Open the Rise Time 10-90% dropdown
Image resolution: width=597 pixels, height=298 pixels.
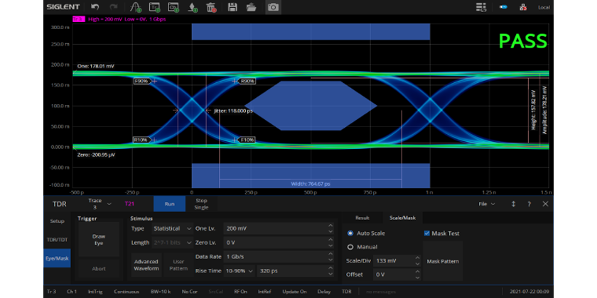pyautogui.click(x=238, y=270)
